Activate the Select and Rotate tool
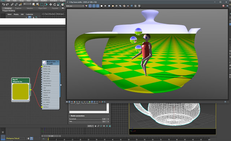The image size is (231, 141). tap(55, 4)
